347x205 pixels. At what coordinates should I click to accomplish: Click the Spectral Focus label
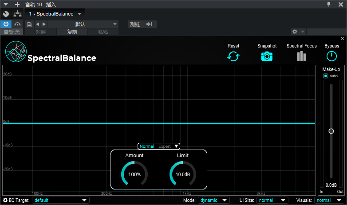pos(301,46)
